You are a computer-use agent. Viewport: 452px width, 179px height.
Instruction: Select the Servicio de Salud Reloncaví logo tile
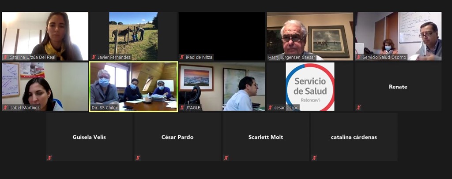point(310,87)
